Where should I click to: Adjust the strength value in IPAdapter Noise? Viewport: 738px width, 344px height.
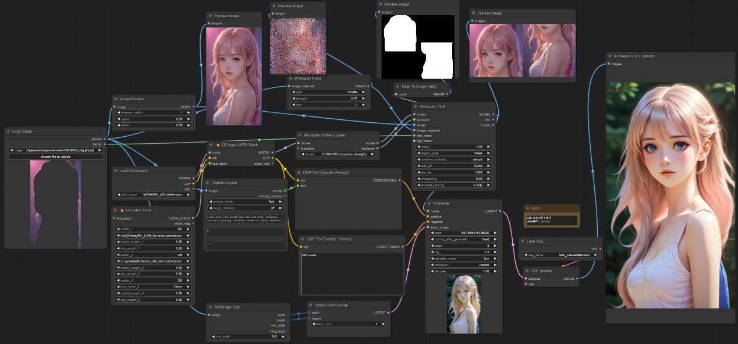click(x=329, y=98)
